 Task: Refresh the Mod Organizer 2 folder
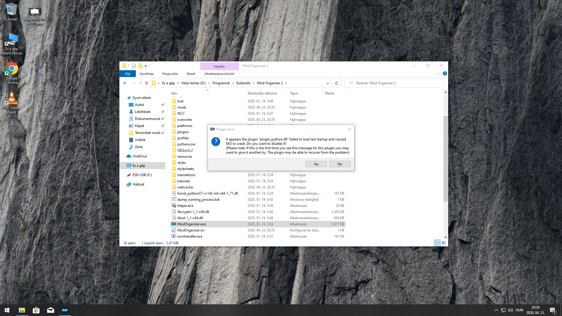(337, 83)
